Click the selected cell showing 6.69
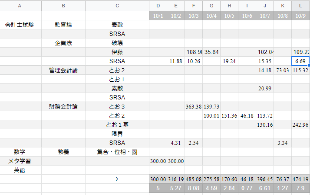 300,61
